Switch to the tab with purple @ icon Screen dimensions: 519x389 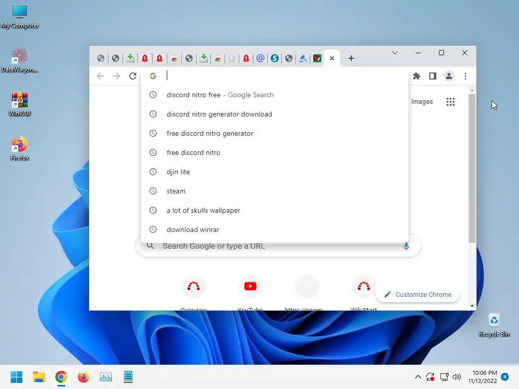261,58
